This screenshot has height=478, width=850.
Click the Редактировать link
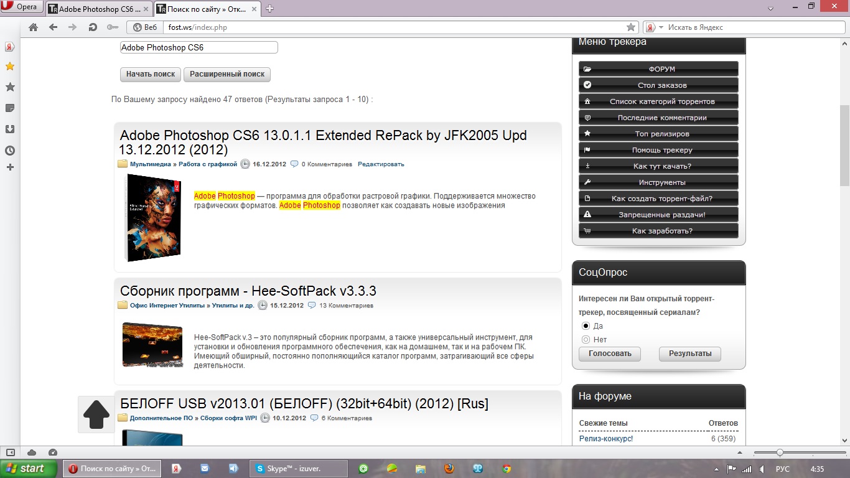381,164
